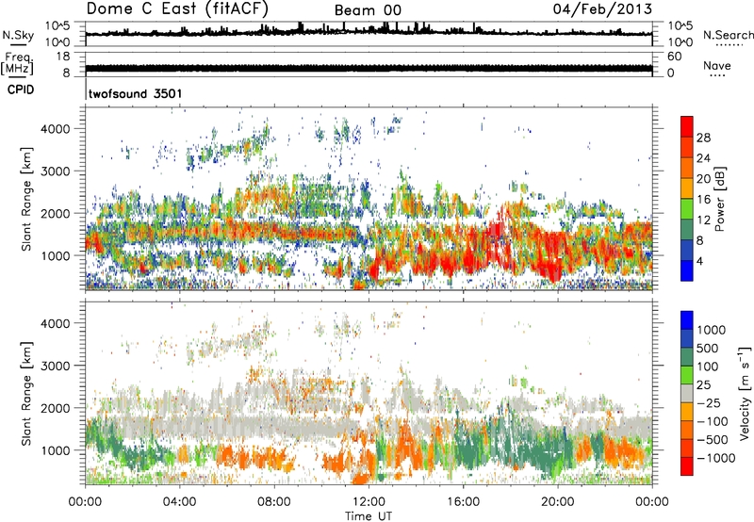
Task: Click the 'Freq. [MHz]' axis label
Action: coord(17,64)
